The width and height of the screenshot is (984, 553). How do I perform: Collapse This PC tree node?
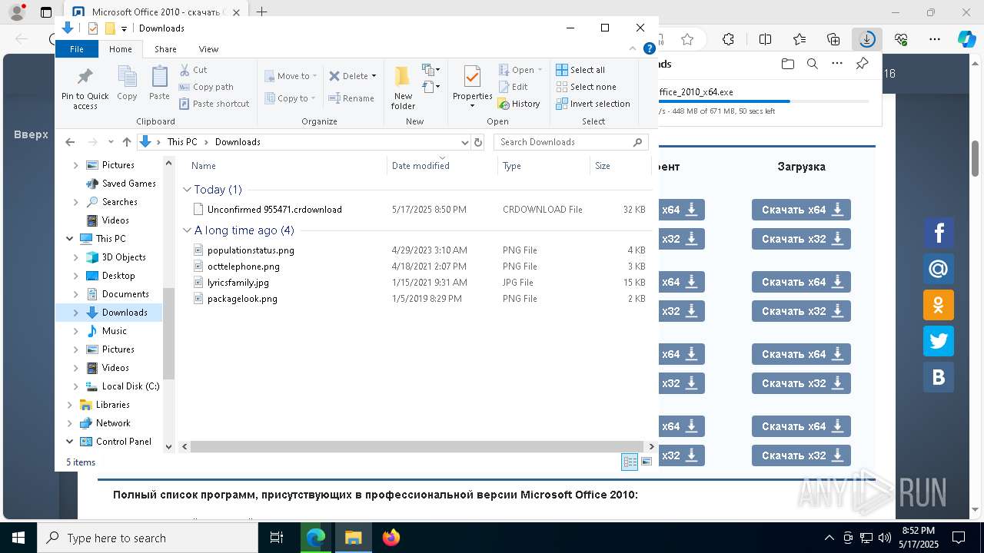[x=70, y=239]
